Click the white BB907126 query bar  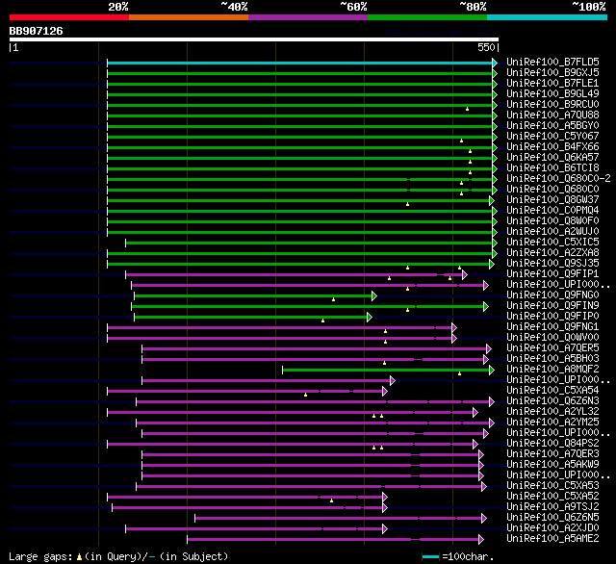coord(254,39)
